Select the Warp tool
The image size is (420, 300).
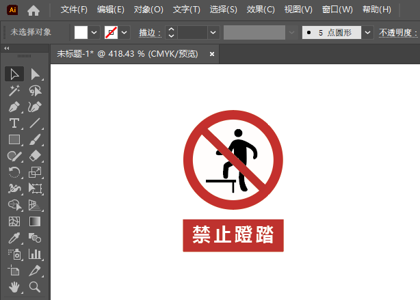14,189
